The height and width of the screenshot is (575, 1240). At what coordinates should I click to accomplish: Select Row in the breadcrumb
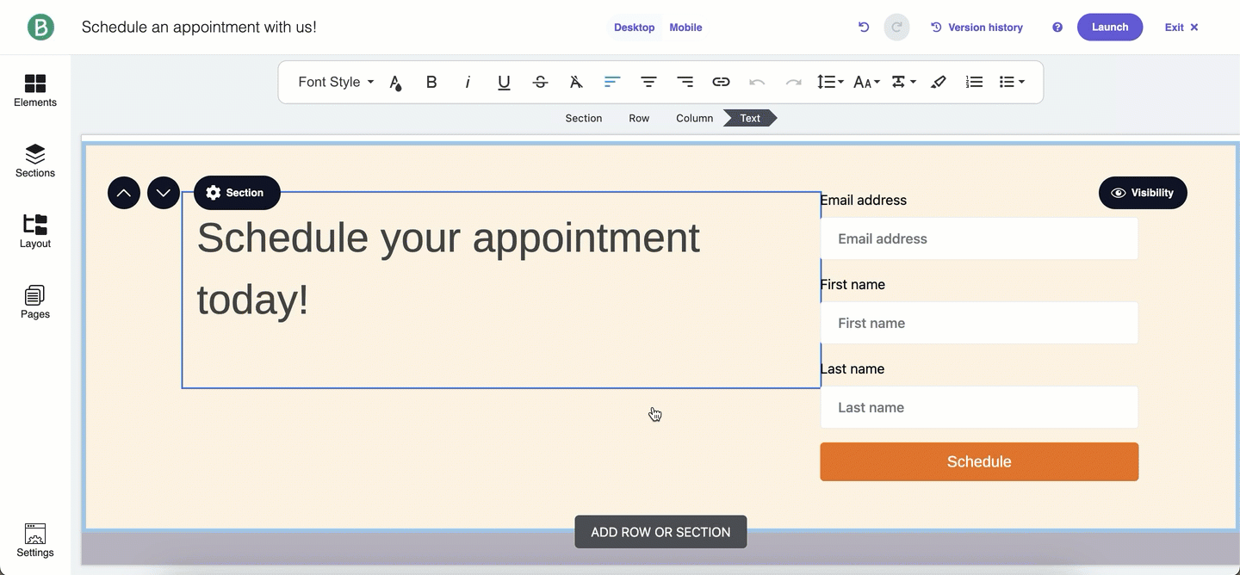click(639, 118)
